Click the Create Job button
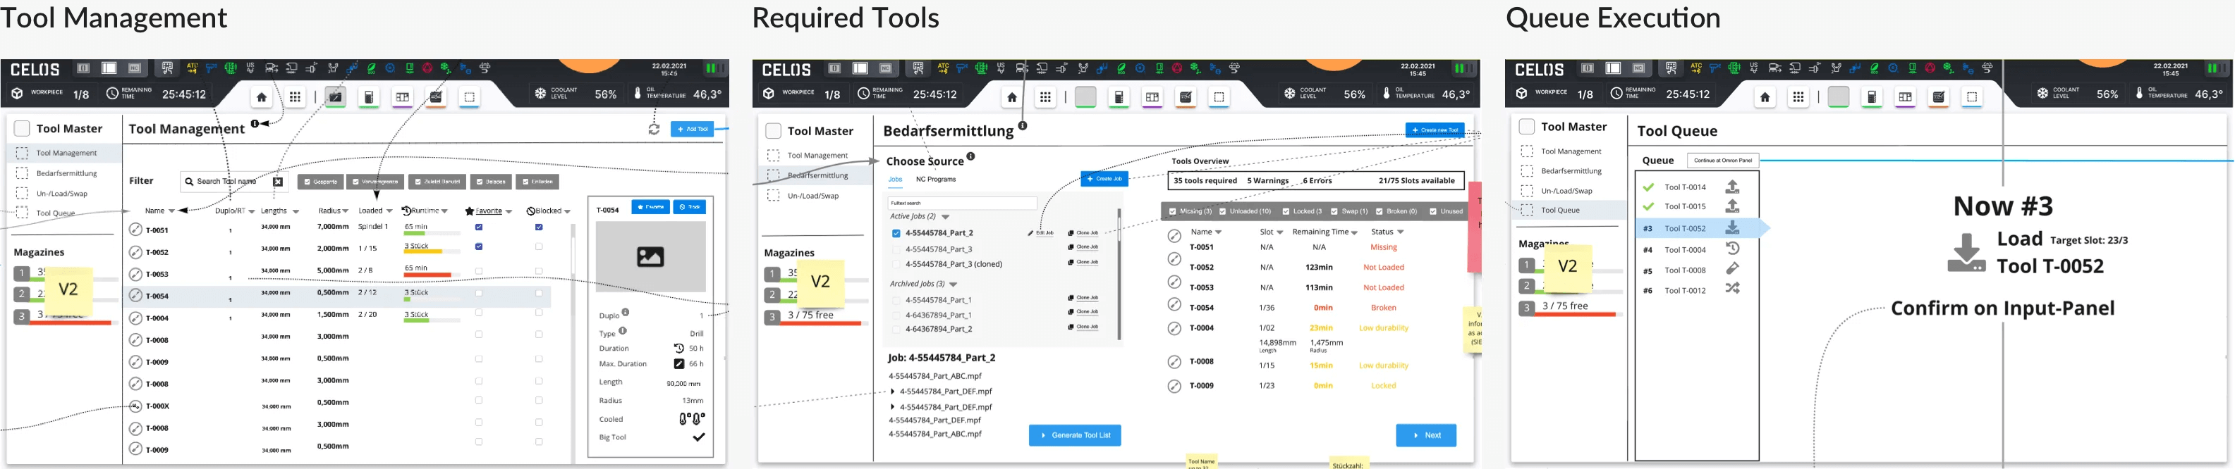 tap(1104, 179)
